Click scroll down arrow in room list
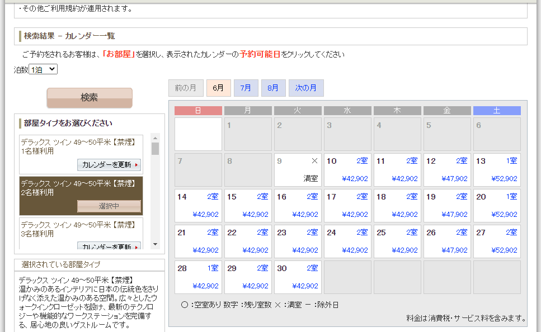 pyautogui.click(x=156, y=244)
